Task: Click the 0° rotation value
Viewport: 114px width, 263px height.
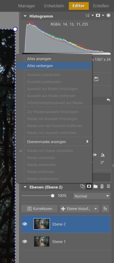Action: tap(102, 162)
